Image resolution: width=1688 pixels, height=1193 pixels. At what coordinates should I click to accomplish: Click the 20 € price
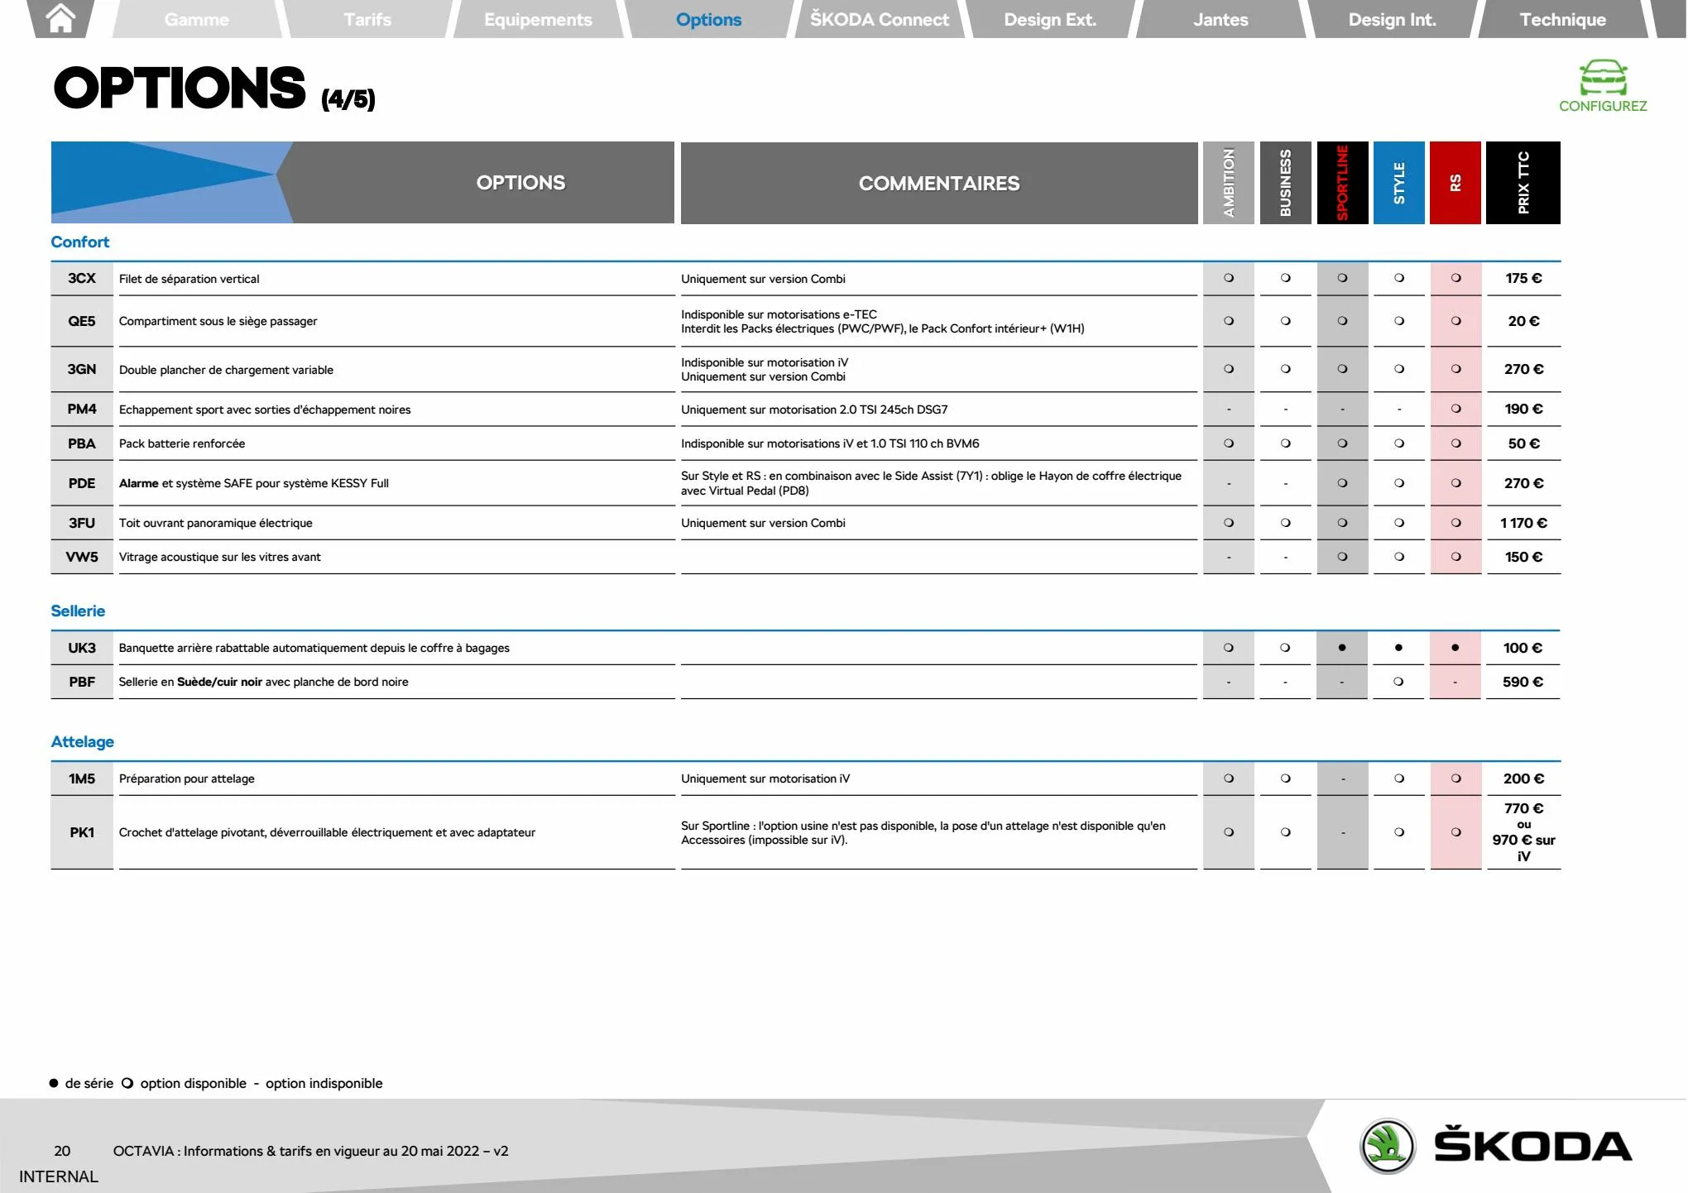point(1523,321)
